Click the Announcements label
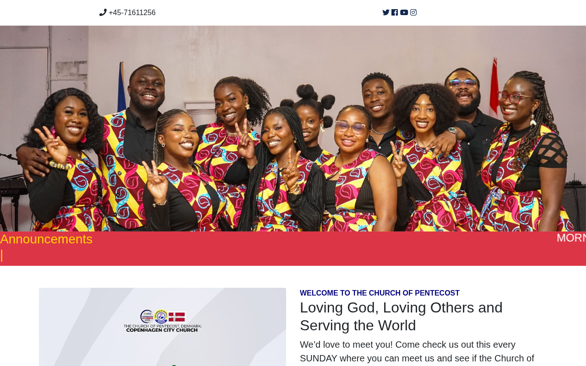Image resolution: width=586 pixels, height=366 pixels. click(46, 239)
